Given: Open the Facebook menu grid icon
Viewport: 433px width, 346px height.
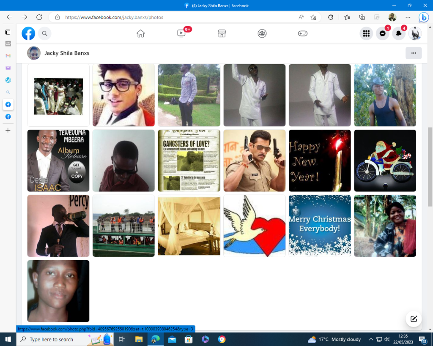Looking at the screenshot, I should click(x=366, y=33).
